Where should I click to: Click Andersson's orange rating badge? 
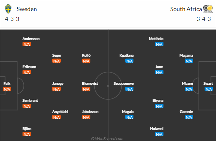pyautogui.click(x=27, y=44)
